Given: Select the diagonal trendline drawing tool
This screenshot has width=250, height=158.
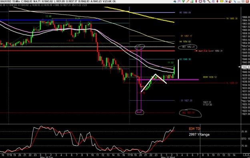Looking at the screenshot, I should 209,1.
